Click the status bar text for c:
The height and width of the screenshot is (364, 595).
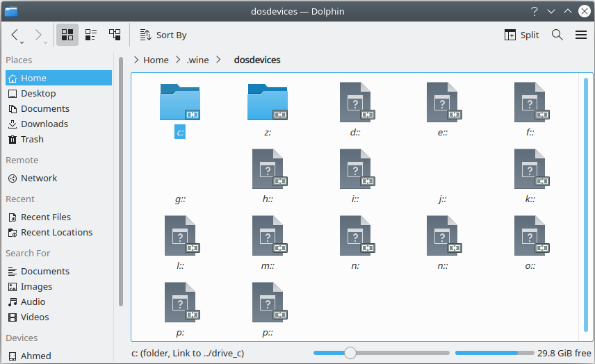click(188, 354)
